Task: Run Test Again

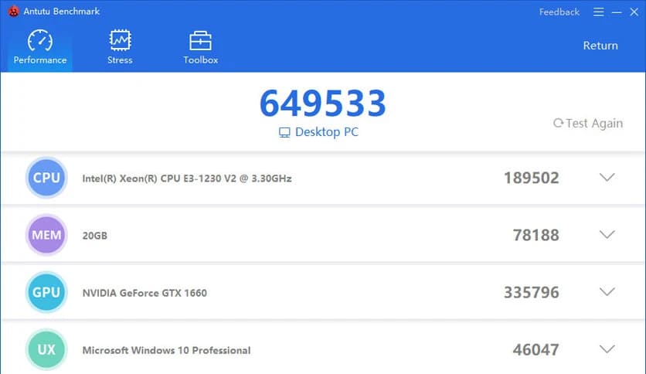Action: [588, 123]
